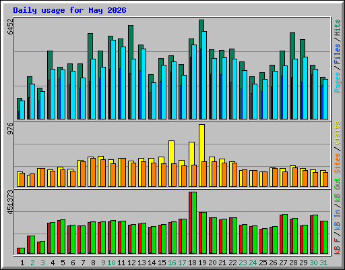The image size is (345, 270).
Task: Click the 'Files' legend label
Action: point(338,54)
